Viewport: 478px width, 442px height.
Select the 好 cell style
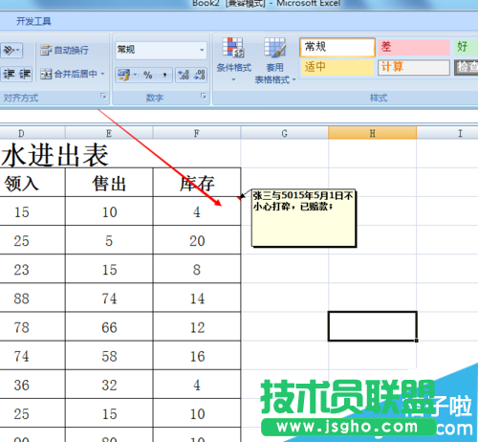click(466, 47)
